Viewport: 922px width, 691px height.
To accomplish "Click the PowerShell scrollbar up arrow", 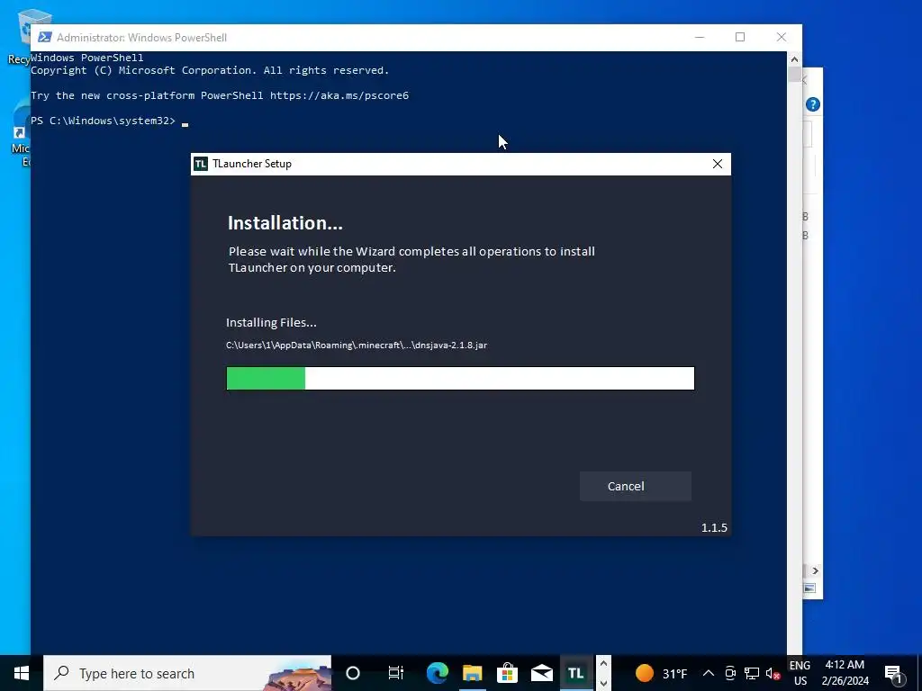I will pos(794,58).
